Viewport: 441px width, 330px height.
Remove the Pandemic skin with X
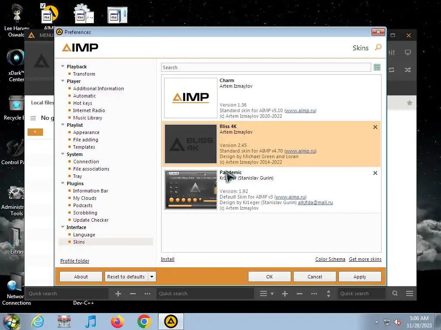375,173
